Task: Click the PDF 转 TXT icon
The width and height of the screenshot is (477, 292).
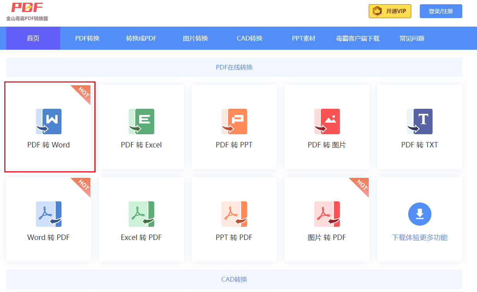Action: tap(419, 122)
